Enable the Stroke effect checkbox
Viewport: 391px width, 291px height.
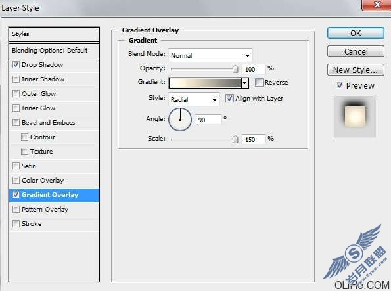pyautogui.click(x=16, y=224)
